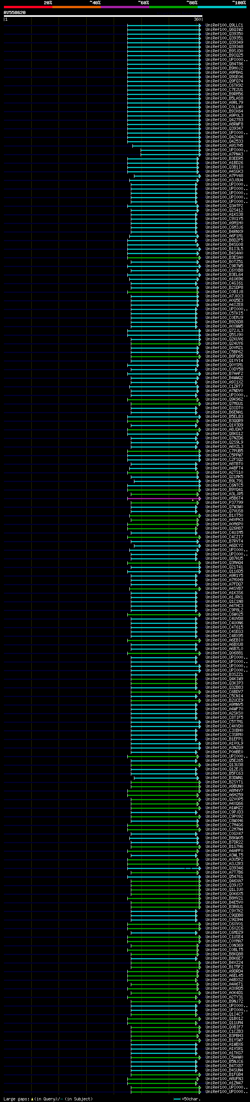This screenshot has height=1102, width=250.
Task: Select the UniRef100_Q3MAQ4 label
Action: point(224,563)
